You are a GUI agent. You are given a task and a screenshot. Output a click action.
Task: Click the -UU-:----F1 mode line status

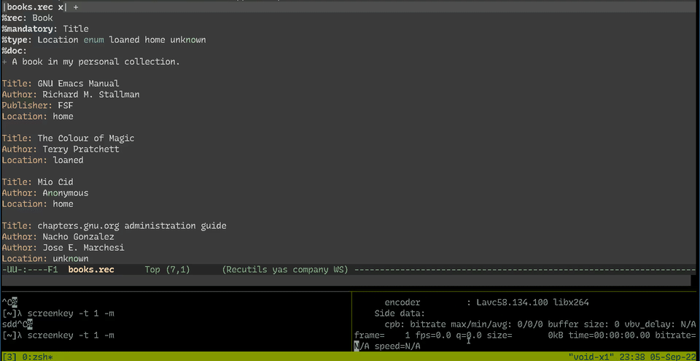coord(29,269)
